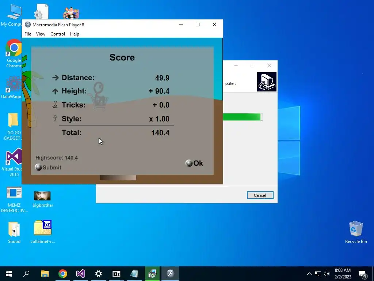Click the Tricks figure icon
Screen dimensions: 374x281
[x=55, y=105]
